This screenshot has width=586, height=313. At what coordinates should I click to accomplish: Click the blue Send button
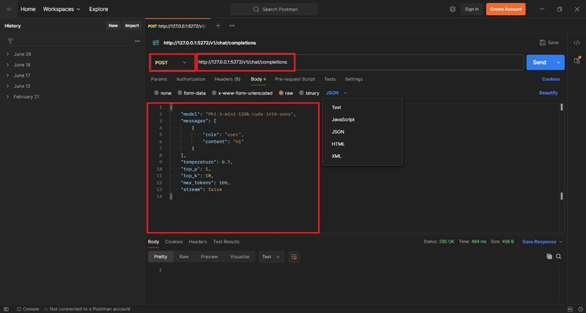[539, 62]
